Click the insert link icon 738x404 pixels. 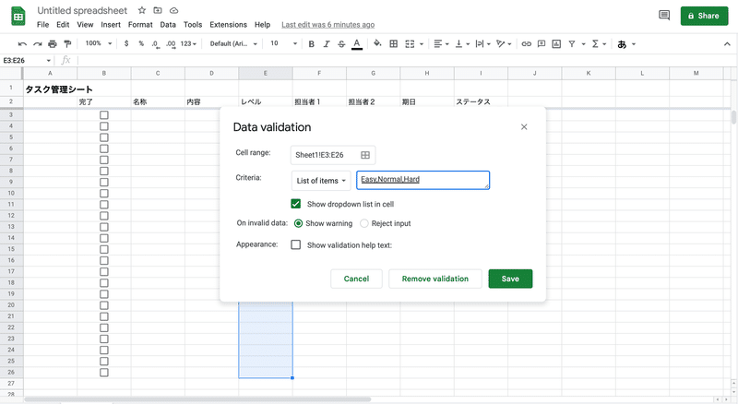[x=526, y=43]
